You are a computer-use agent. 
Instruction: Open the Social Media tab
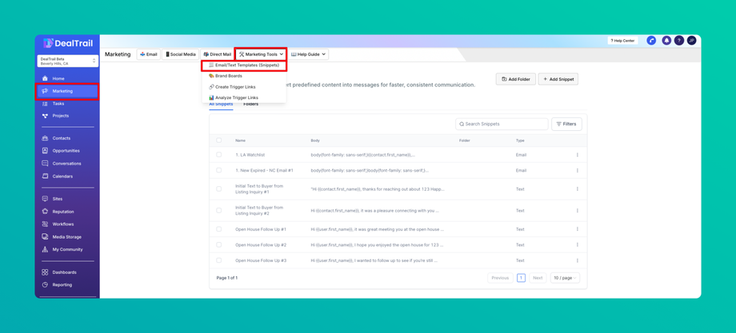tap(180, 54)
